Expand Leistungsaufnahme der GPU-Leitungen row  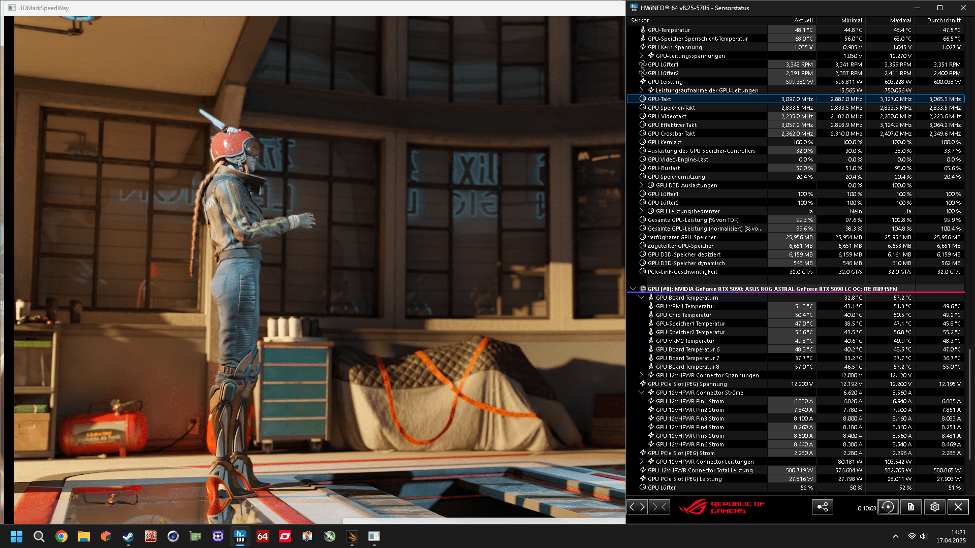[641, 90]
